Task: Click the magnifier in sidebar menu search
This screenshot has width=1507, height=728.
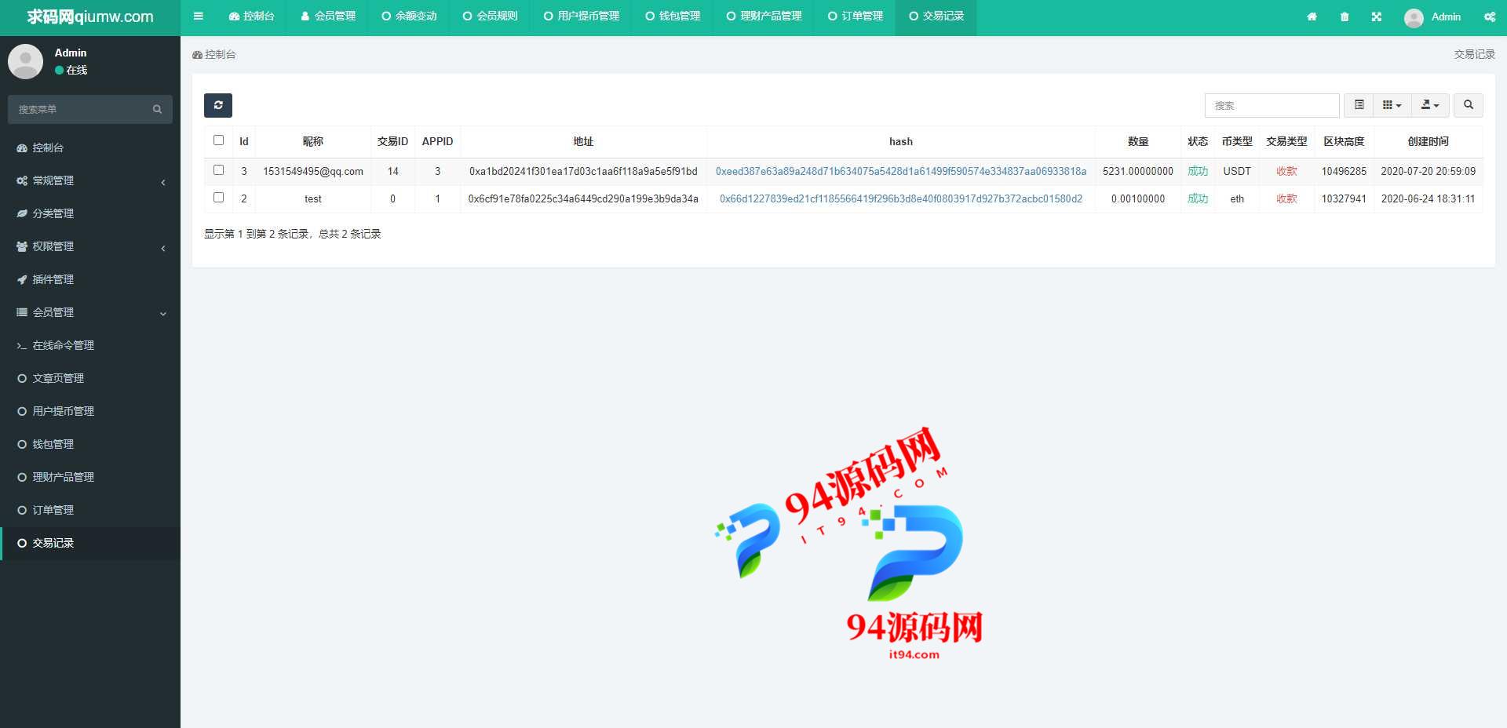Action: 157,109
